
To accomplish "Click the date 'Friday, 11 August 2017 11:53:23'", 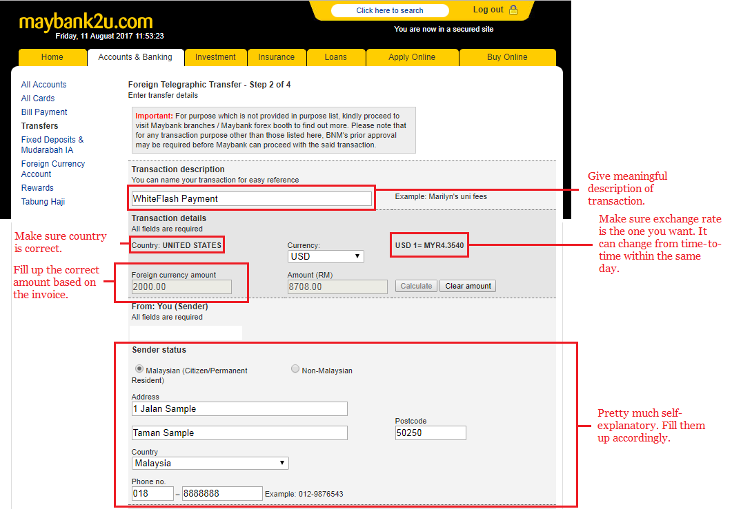I will tap(110, 36).
